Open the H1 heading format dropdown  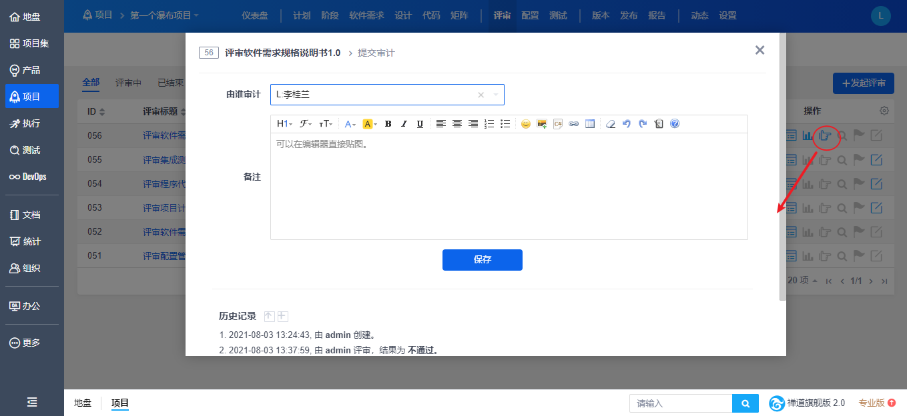coord(284,124)
